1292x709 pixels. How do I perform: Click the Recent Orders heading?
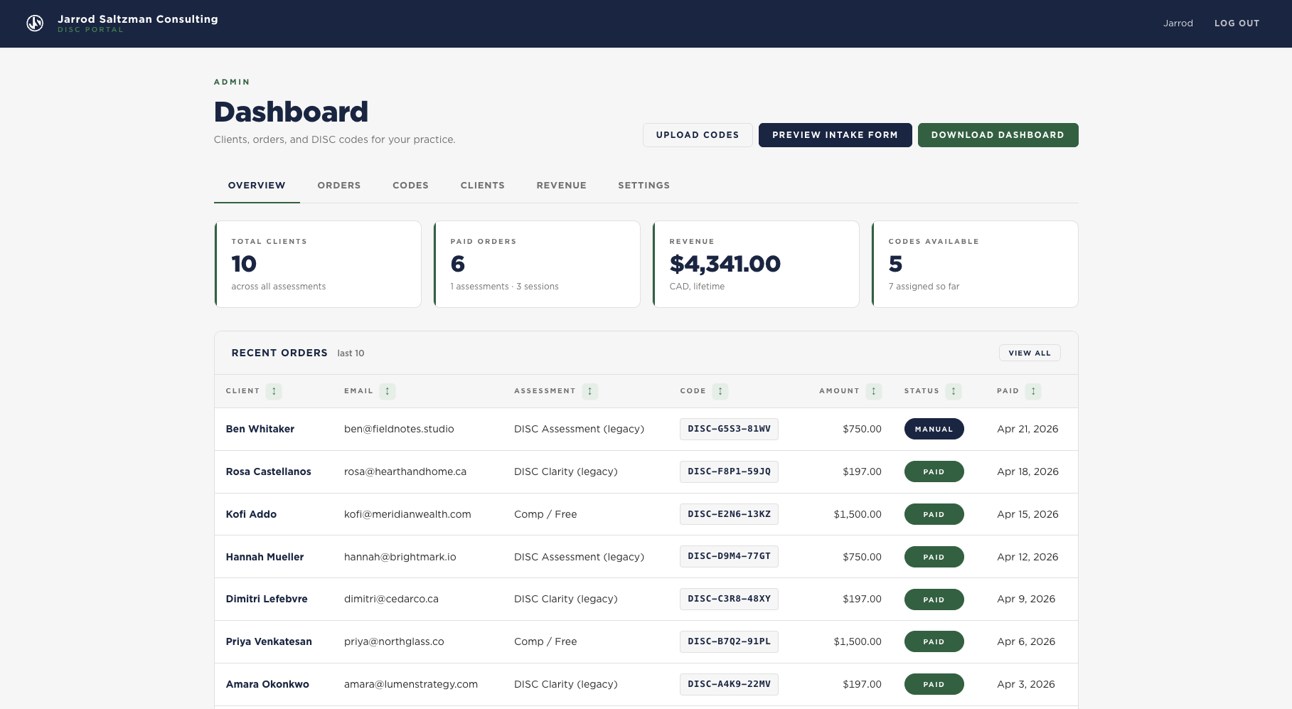coord(279,353)
